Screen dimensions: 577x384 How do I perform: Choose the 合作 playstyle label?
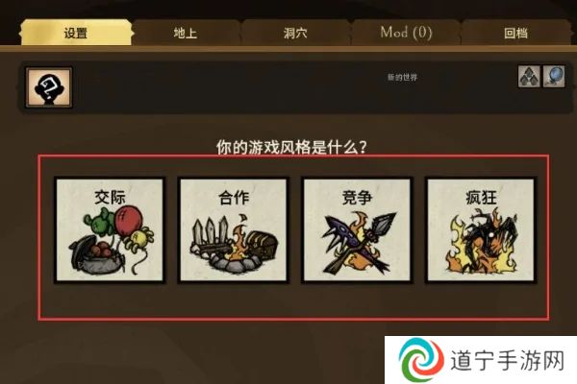pos(234,198)
